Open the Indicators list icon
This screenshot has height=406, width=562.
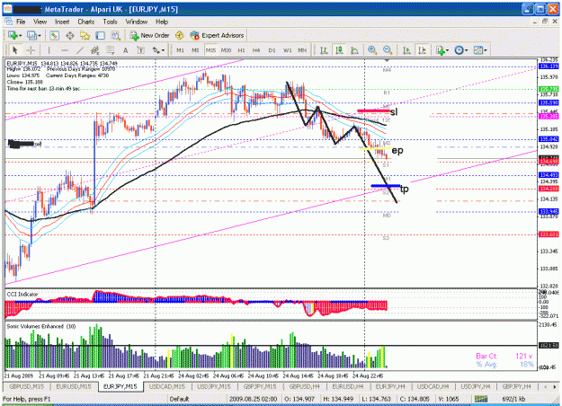click(x=440, y=50)
